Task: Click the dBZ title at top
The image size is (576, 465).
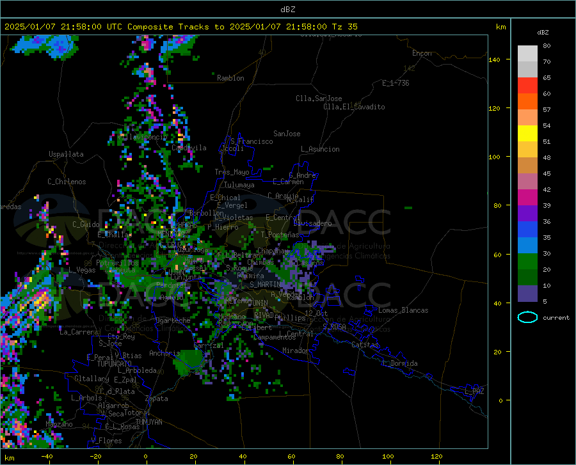Action: (x=287, y=10)
